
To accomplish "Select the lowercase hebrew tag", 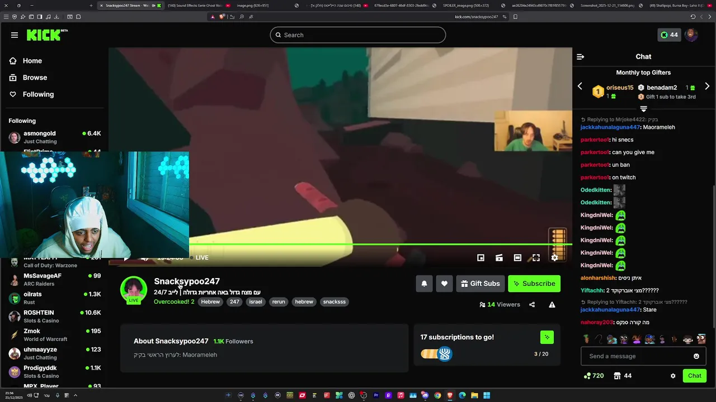I will pyautogui.click(x=304, y=301).
